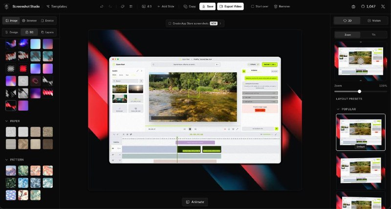391x209 pixels.
Task: Save the current screenshot design
Action: coord(207,6)
